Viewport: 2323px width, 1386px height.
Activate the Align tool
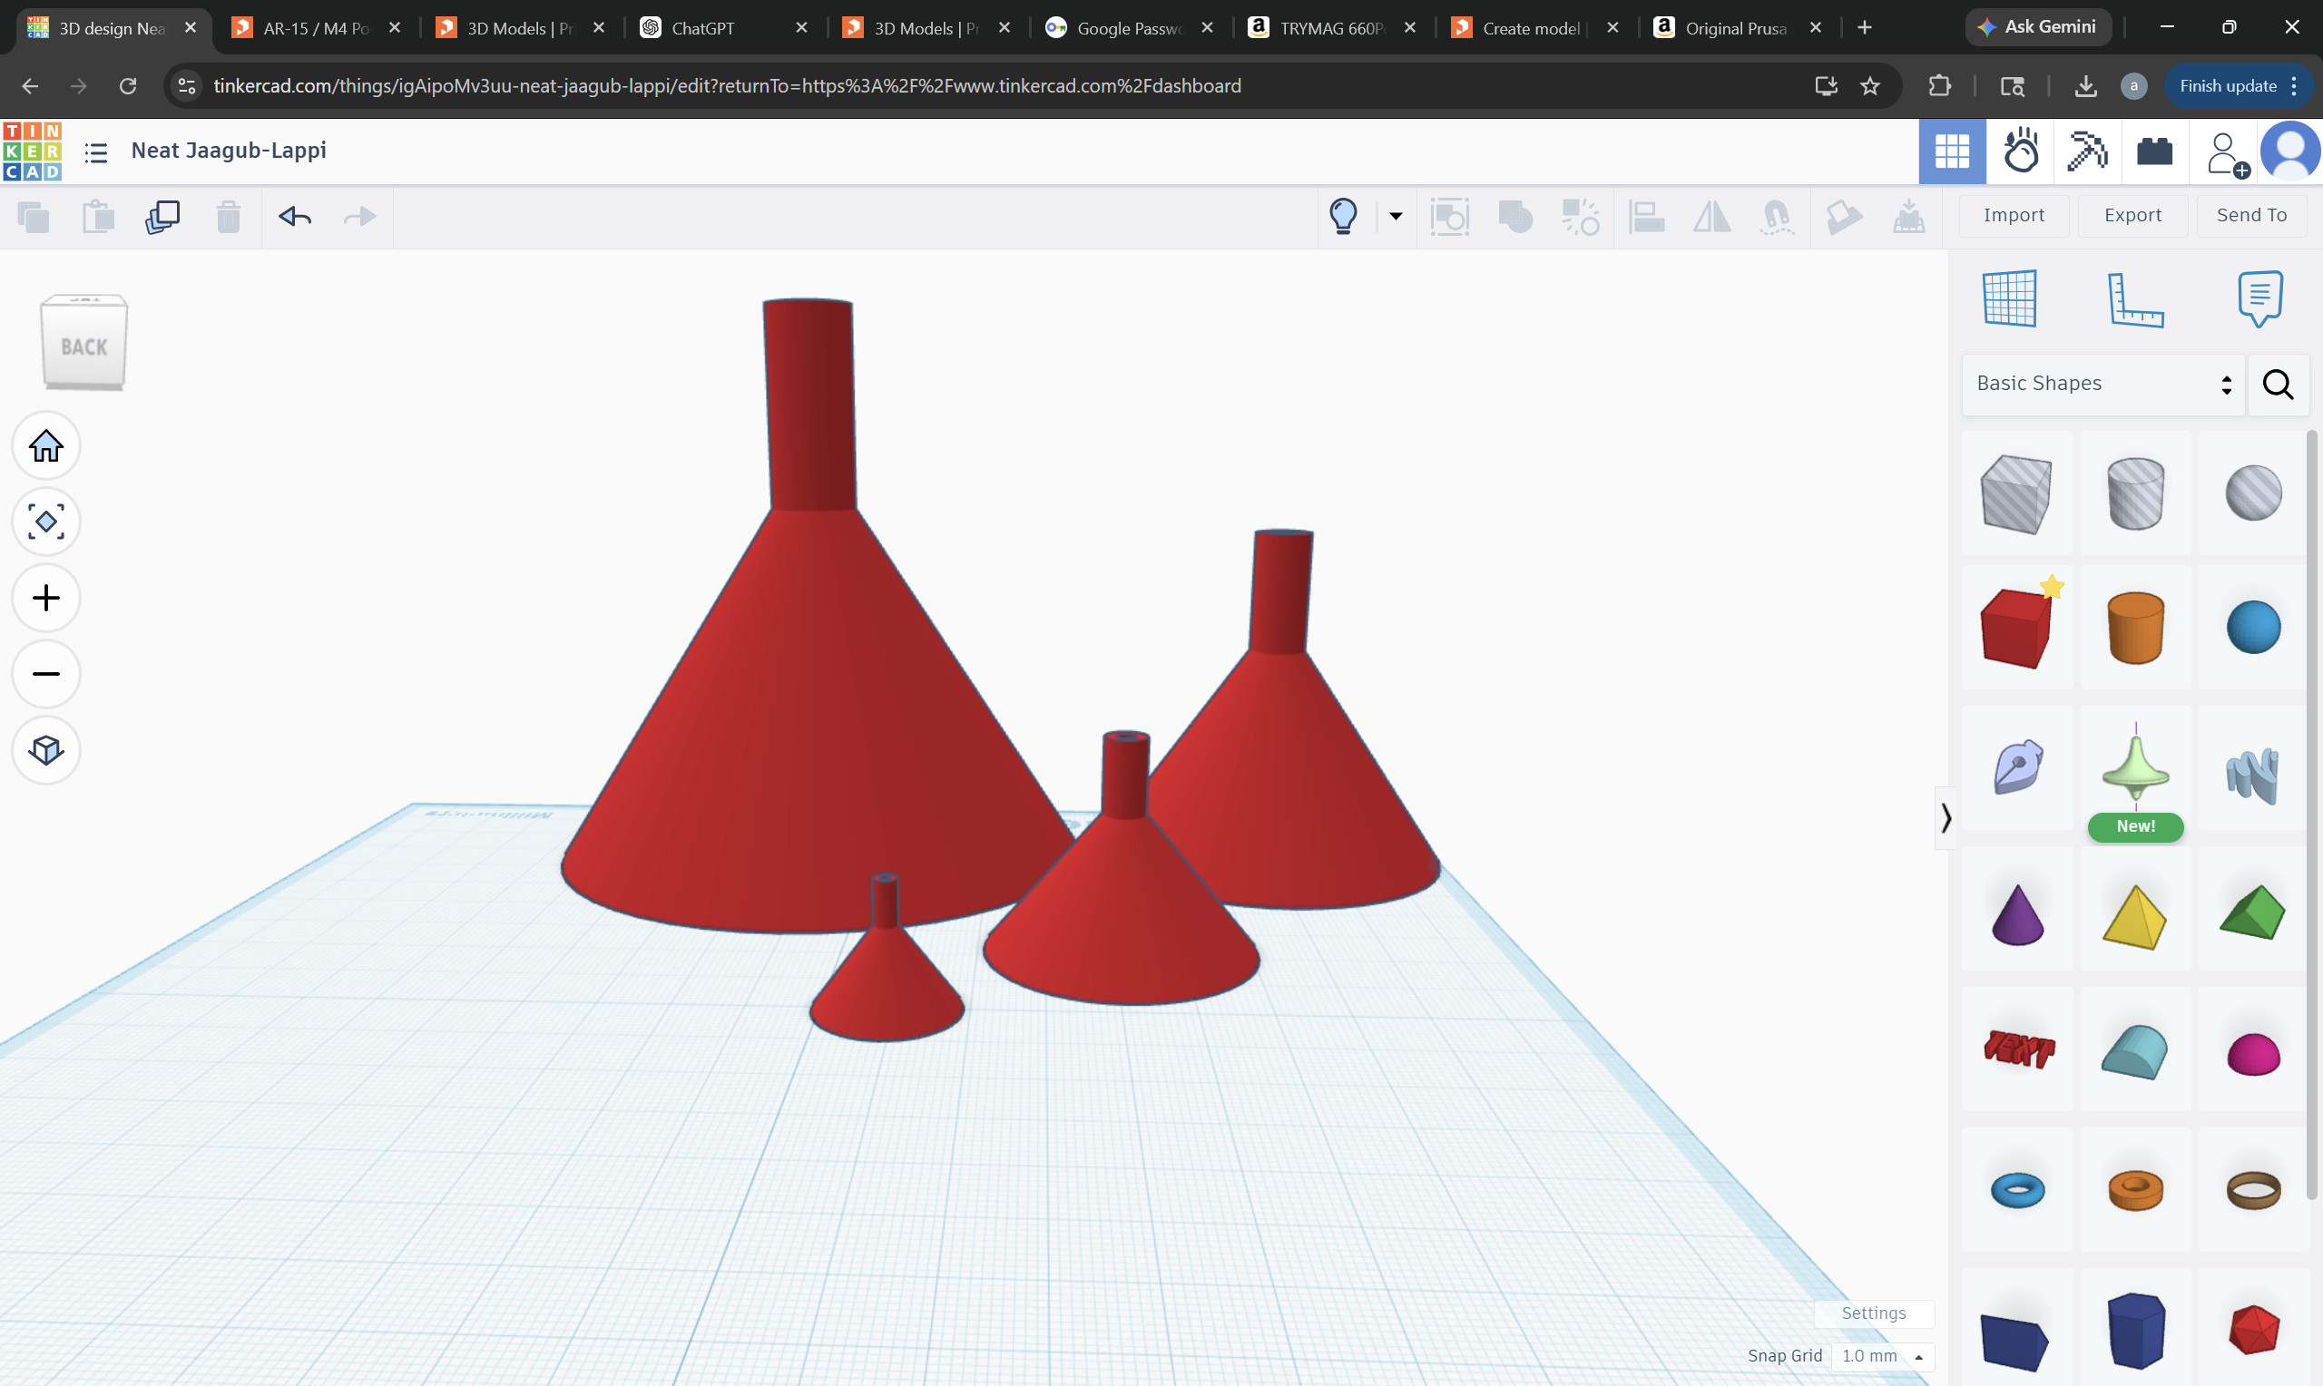coord(1646,216)
